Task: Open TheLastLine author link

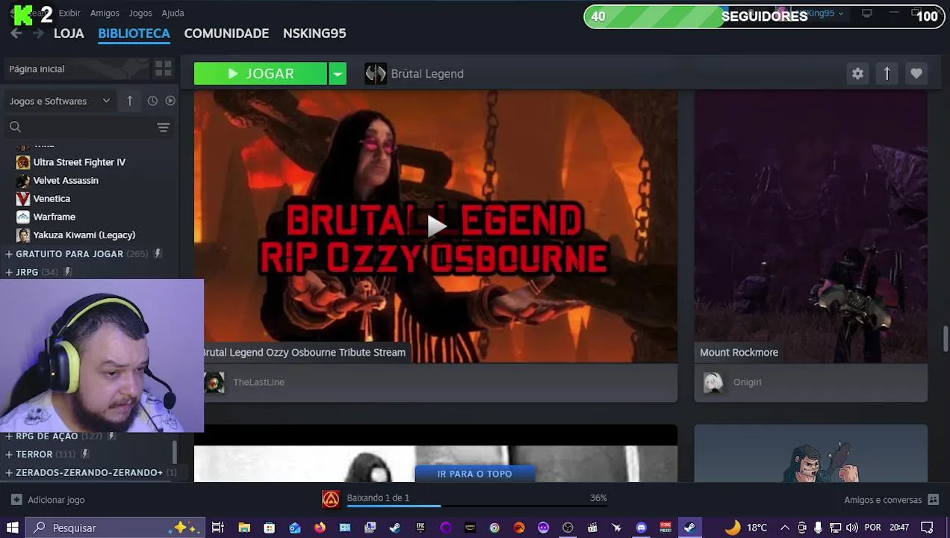Action: 258,383
